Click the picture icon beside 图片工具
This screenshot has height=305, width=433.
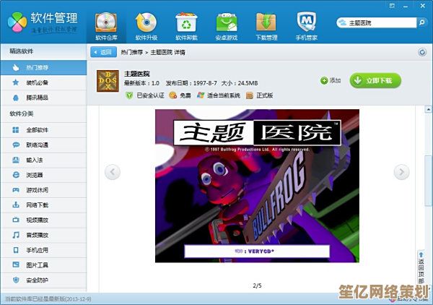pos(16,265)
